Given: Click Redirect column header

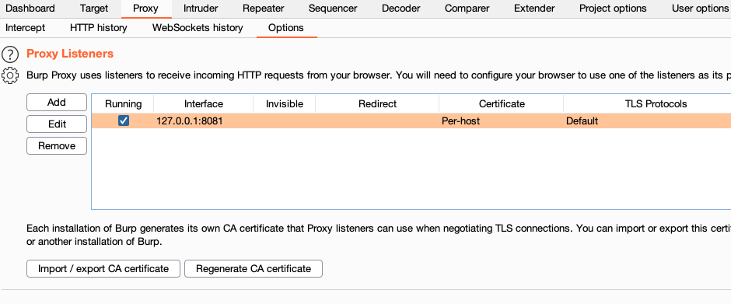Looking at the screenshot, I should coord(377,104).
